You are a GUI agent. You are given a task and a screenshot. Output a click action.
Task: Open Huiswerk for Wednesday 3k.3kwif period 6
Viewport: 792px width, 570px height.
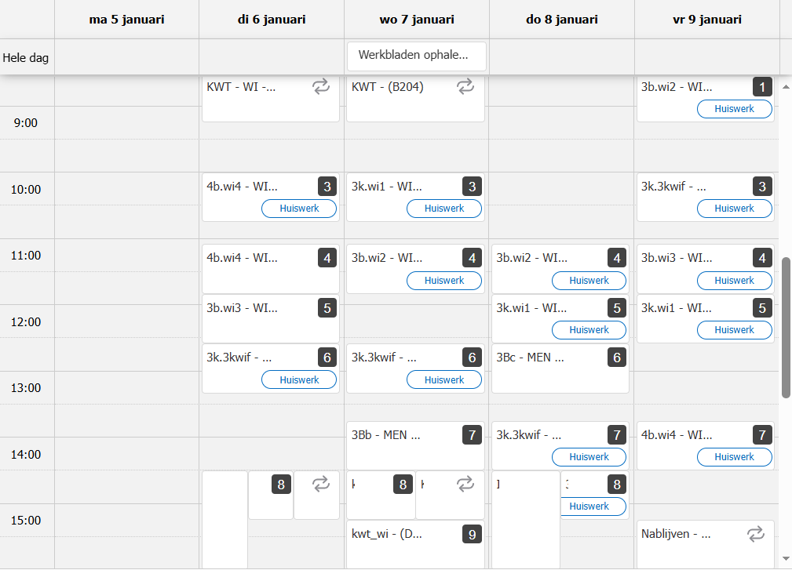tap(444, 379)
